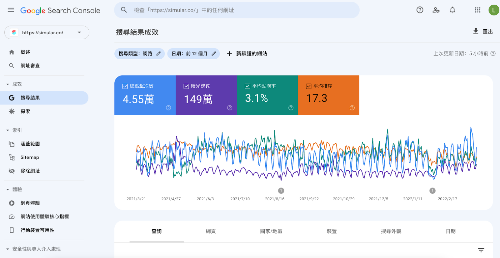
Task: Click the home icon beside 概述
Action: click(12, 52)
